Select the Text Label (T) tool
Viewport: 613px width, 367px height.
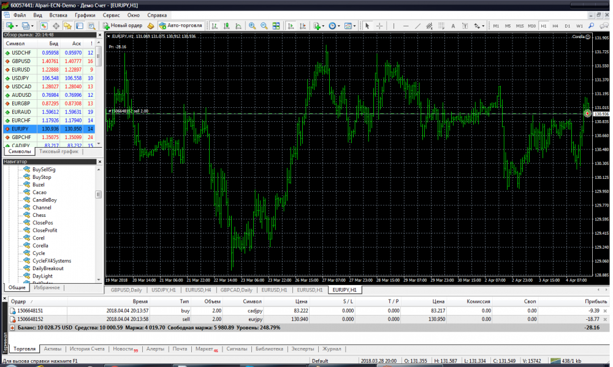[x=465, y=26]
